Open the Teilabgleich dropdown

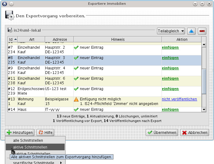point(171,31)
